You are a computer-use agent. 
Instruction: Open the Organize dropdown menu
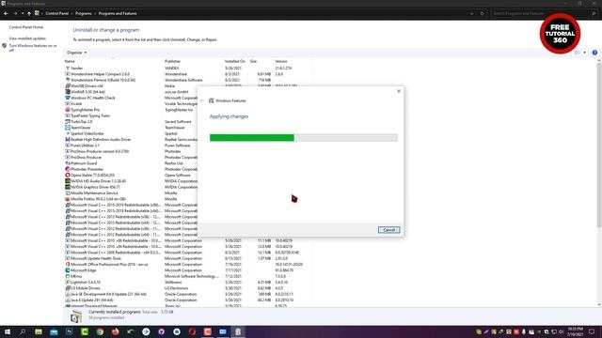coord(76,53)
